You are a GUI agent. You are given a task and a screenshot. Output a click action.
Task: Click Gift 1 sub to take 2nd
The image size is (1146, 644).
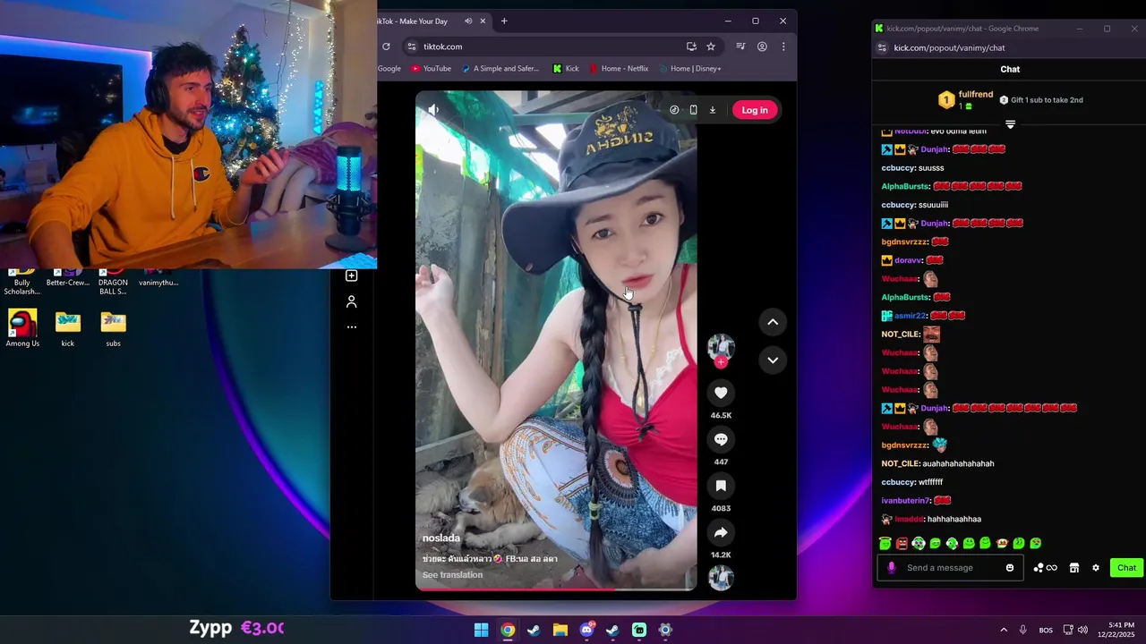click(1041, 100)
